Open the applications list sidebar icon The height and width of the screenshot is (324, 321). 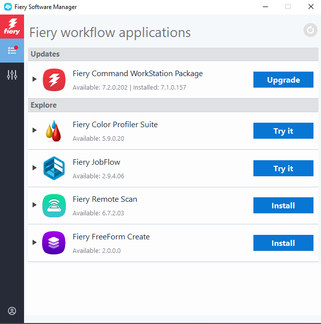click(12, 51)
